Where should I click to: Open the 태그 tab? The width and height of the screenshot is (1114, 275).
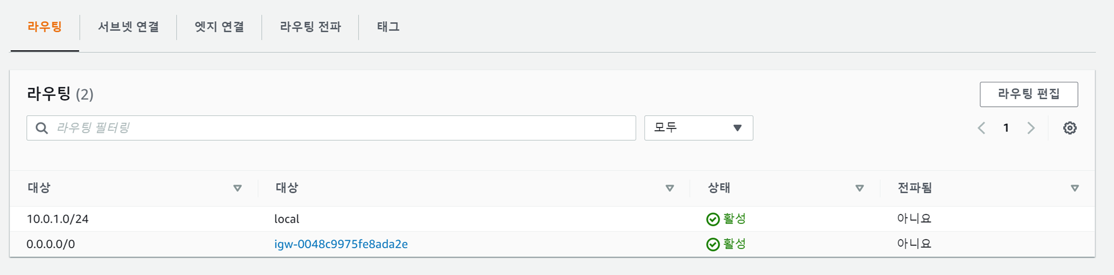[388, 27]
